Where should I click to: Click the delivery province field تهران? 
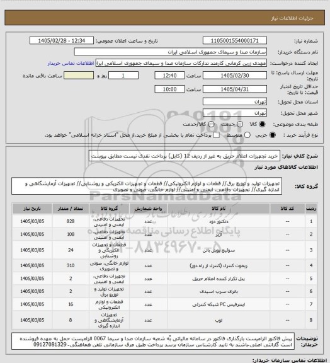coord(235,101)
